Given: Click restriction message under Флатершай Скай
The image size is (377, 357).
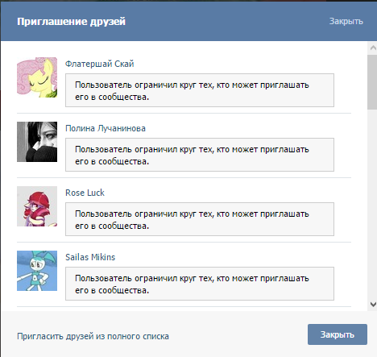Looking at the screenshot, I should (200, 90).
